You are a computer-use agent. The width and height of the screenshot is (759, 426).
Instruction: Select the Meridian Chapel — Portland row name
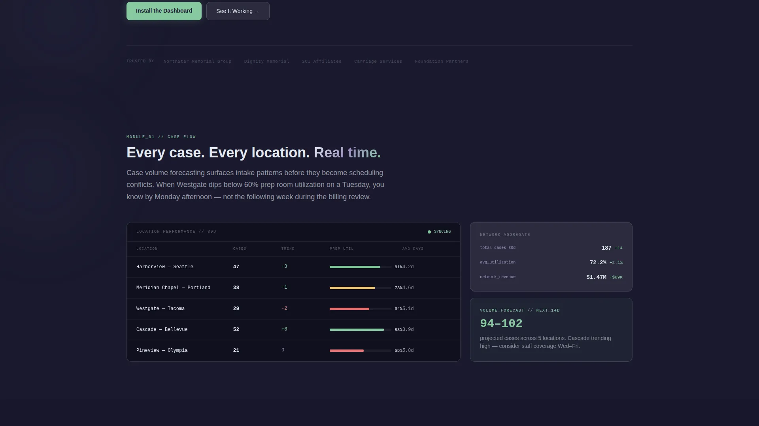pyautogui.click(x=173, y=288)
